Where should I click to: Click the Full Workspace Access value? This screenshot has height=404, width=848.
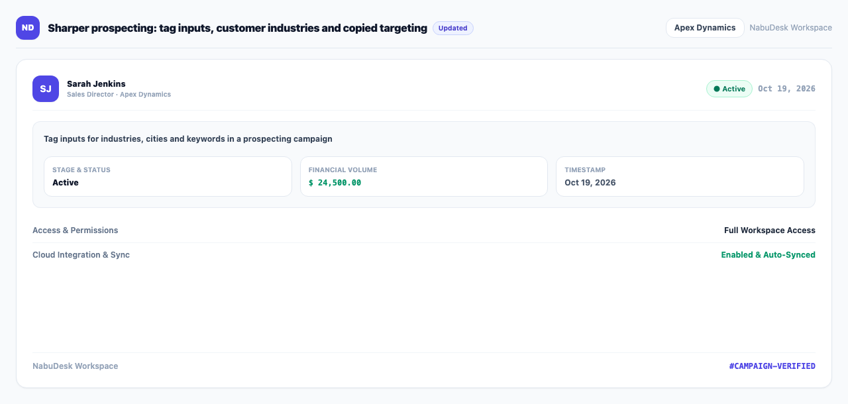[x=770, y=230]
